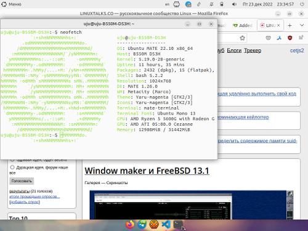Open the итоги прошедших опросов link
This screenshot has width=308, height=231.
point(34,197)
